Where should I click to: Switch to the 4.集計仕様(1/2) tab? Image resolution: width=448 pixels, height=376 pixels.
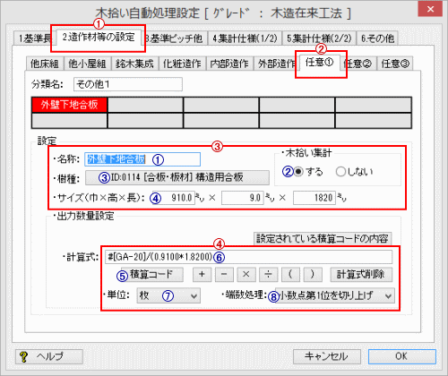tap(245, 38)
